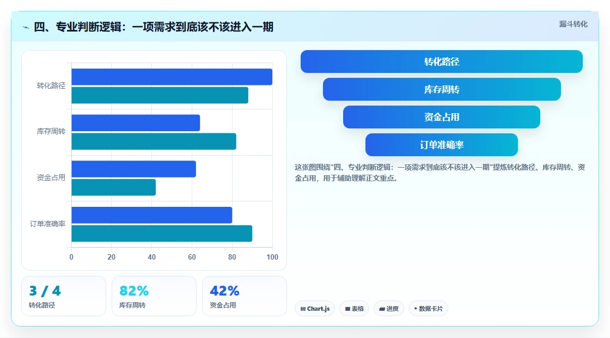The height and width of the screenshot is (338, 610).
Task: Open the 42% 资金占用 data card
Action: (x=245, y=296)
